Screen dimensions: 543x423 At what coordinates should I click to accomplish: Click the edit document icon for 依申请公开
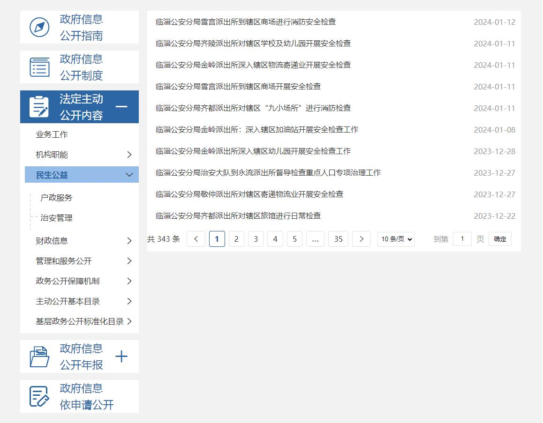39,396
